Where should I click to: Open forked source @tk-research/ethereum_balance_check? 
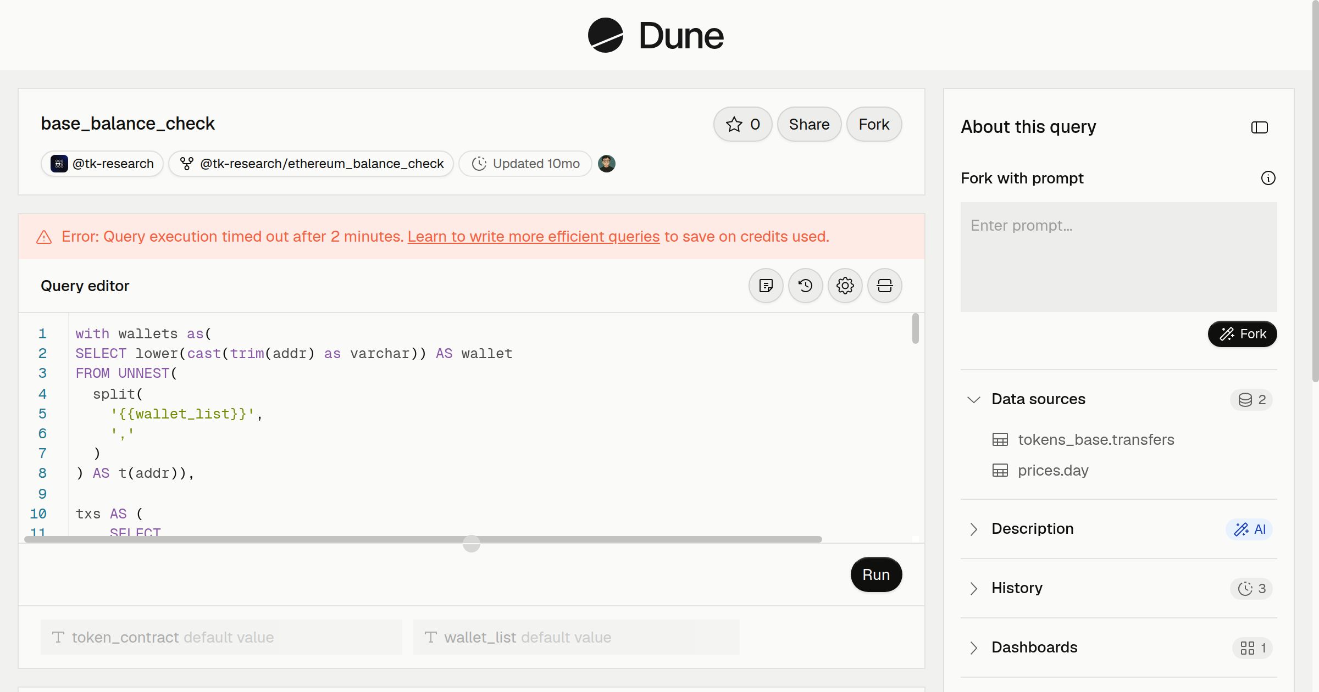[311, 164]
